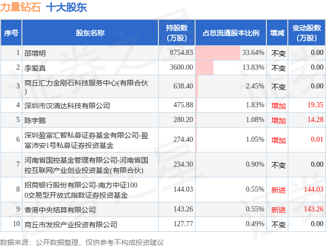This screenshot has width=326, height=247.
Task: Click the red change value 14.28
Action: pos(315,119)
